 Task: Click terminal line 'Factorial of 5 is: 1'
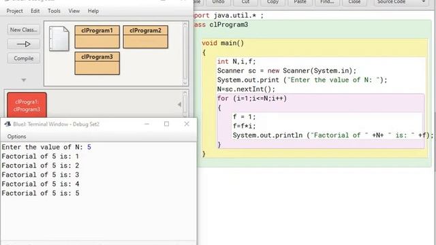point(40,157)
